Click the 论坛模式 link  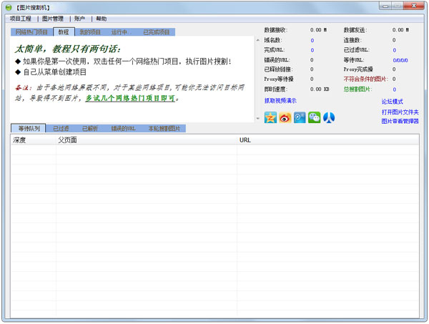[x=393, y=102]
